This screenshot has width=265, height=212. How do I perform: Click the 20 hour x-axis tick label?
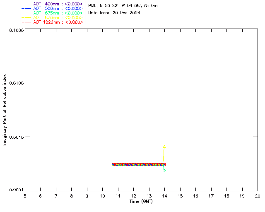[258, 196]
